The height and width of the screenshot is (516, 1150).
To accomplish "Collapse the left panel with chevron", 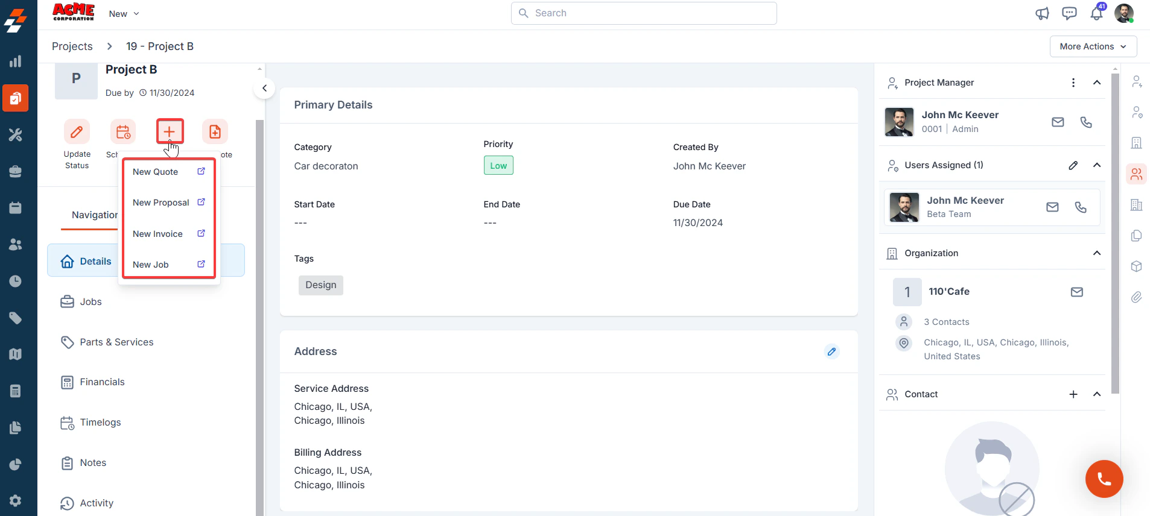I will pos(264,88).
